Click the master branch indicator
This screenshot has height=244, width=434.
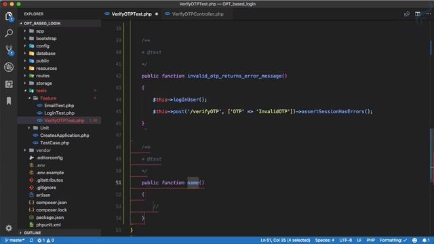pos(15,240)
